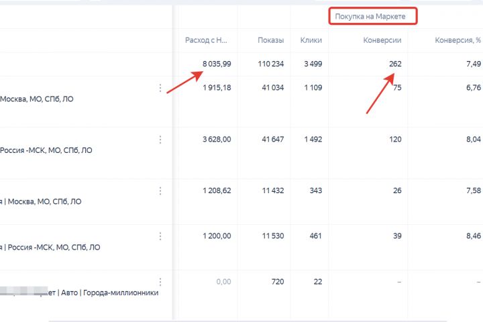Image resolution: width=483 pixels, height=322 pixels.
Task: Open three-dot menu for the 1 208,62 row
Action: click(x=160, y=191)
